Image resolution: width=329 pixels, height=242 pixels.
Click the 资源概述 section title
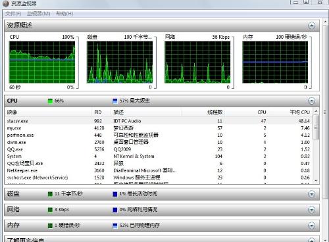click(20, 25)
